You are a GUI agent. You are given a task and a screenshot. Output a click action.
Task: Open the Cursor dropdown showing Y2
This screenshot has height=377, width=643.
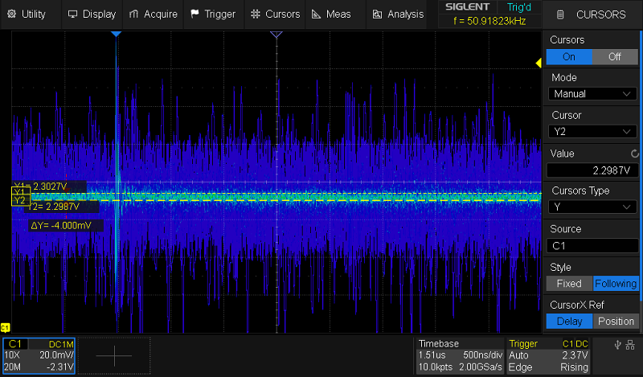(592, 132)
